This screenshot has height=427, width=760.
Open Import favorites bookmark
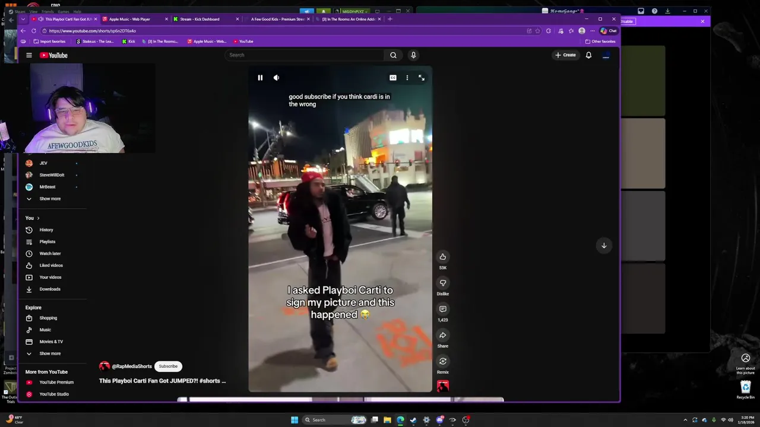[x=49, y=42]
